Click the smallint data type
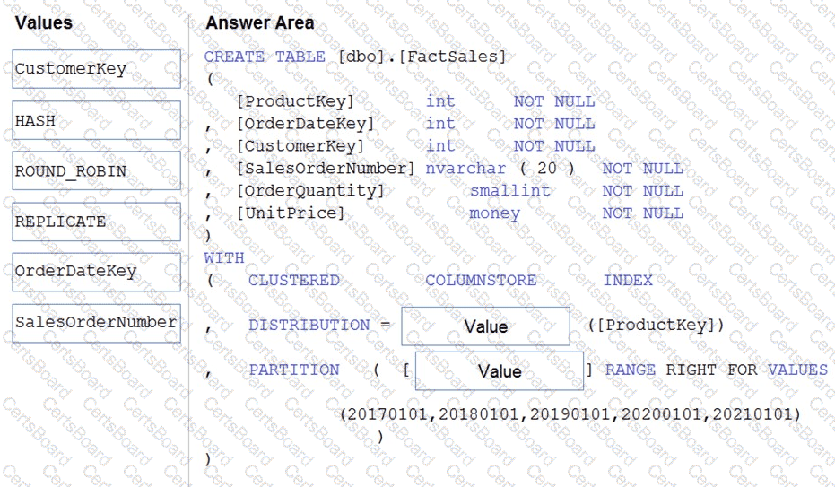The image size is (835, 487). click(x=510, y=190)
